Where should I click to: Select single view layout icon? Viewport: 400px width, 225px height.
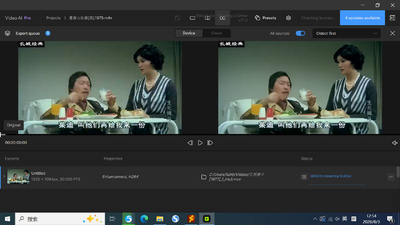[x=192, y=18]
